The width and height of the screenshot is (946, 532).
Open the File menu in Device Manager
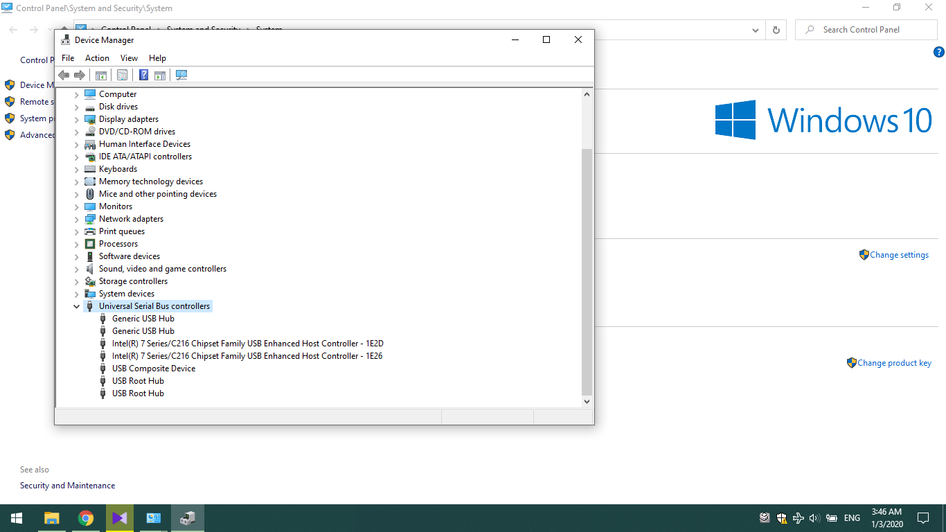click(x=68, y=58)
